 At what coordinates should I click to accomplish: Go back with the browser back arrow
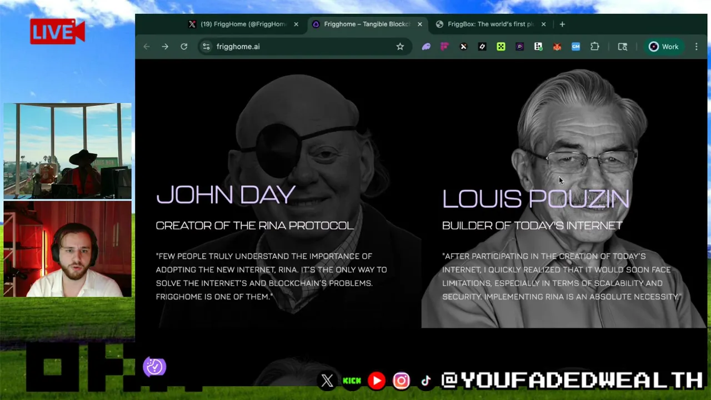coord(147,47)
